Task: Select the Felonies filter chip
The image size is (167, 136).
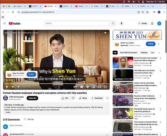Action: point(144,53)
